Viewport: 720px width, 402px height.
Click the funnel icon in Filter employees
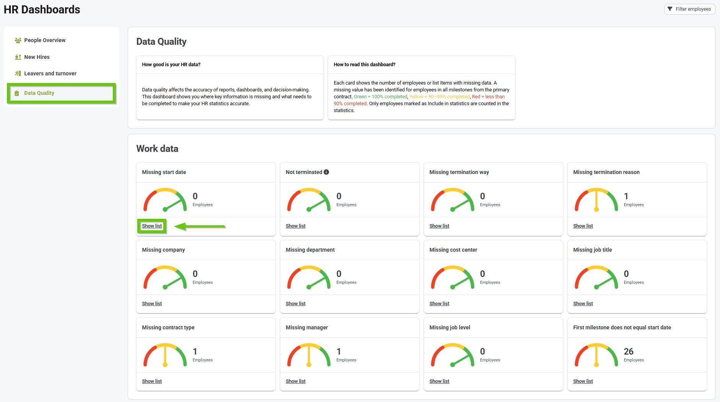(x=670, y=9)
